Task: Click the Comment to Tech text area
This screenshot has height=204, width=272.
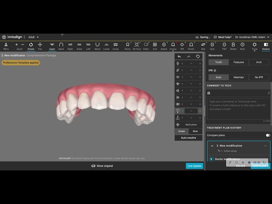Action: [x=238, y=109]
